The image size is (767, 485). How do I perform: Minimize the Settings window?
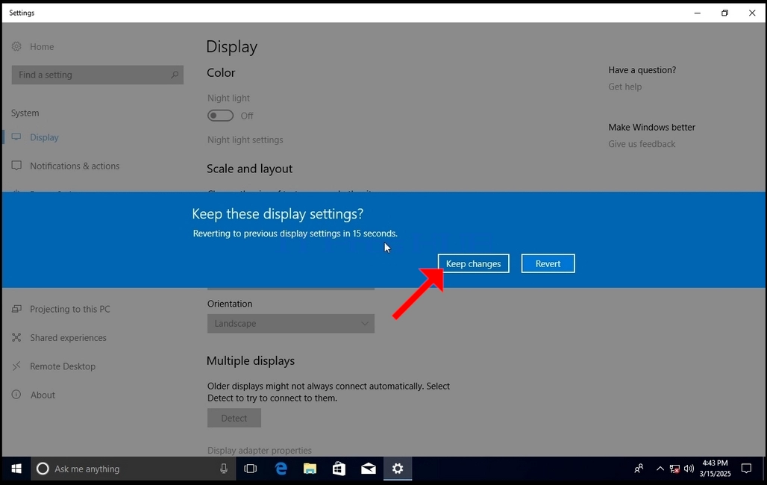[698, 13]
